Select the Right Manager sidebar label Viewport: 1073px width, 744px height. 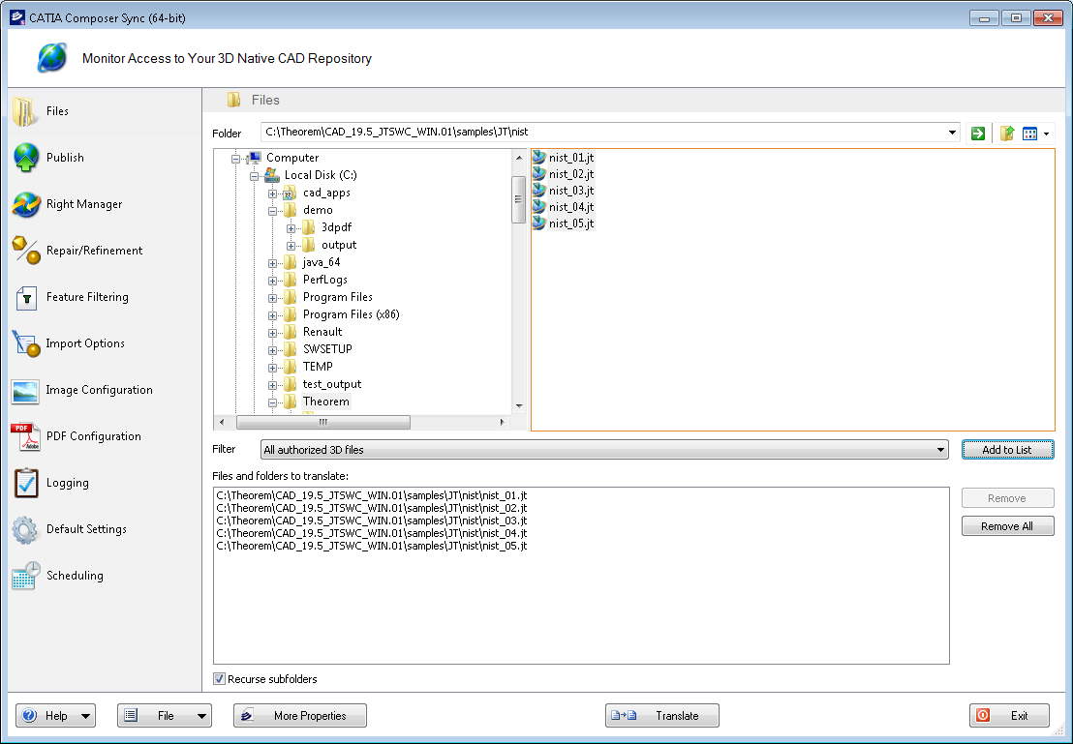pos(84,204)
